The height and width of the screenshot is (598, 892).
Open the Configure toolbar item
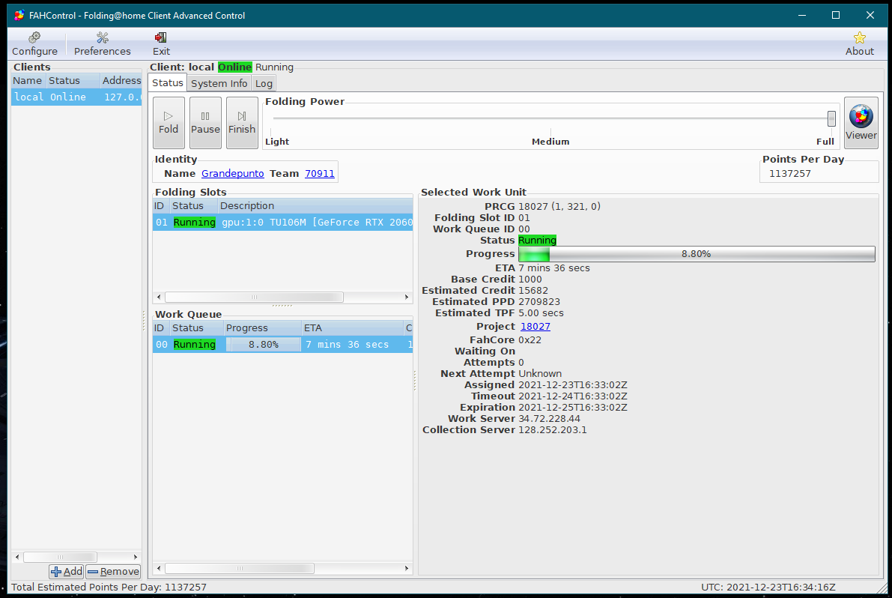[x=34, y=43]
